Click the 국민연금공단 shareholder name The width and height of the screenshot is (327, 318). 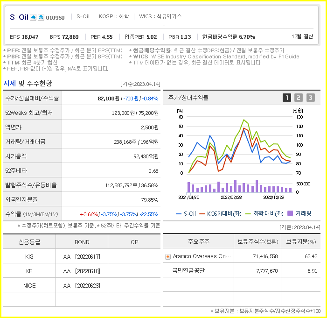[188, 270]
